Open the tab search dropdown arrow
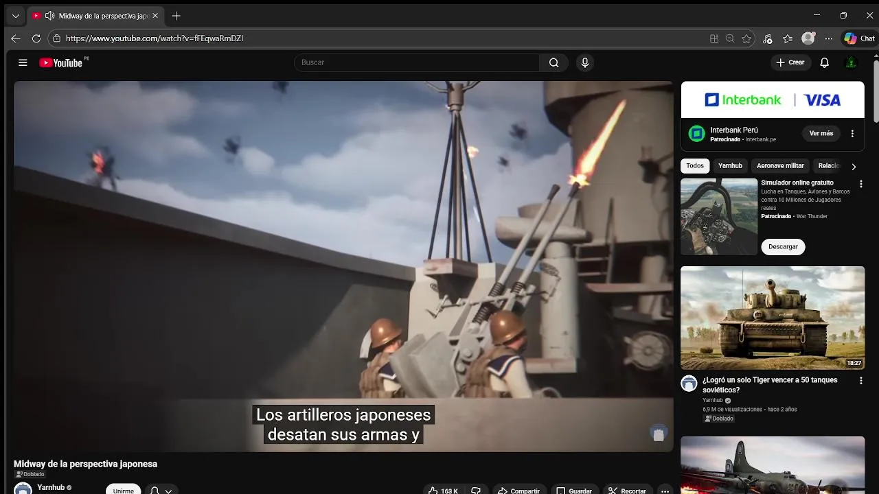879x494 pixels. click(x=15, y=16)
